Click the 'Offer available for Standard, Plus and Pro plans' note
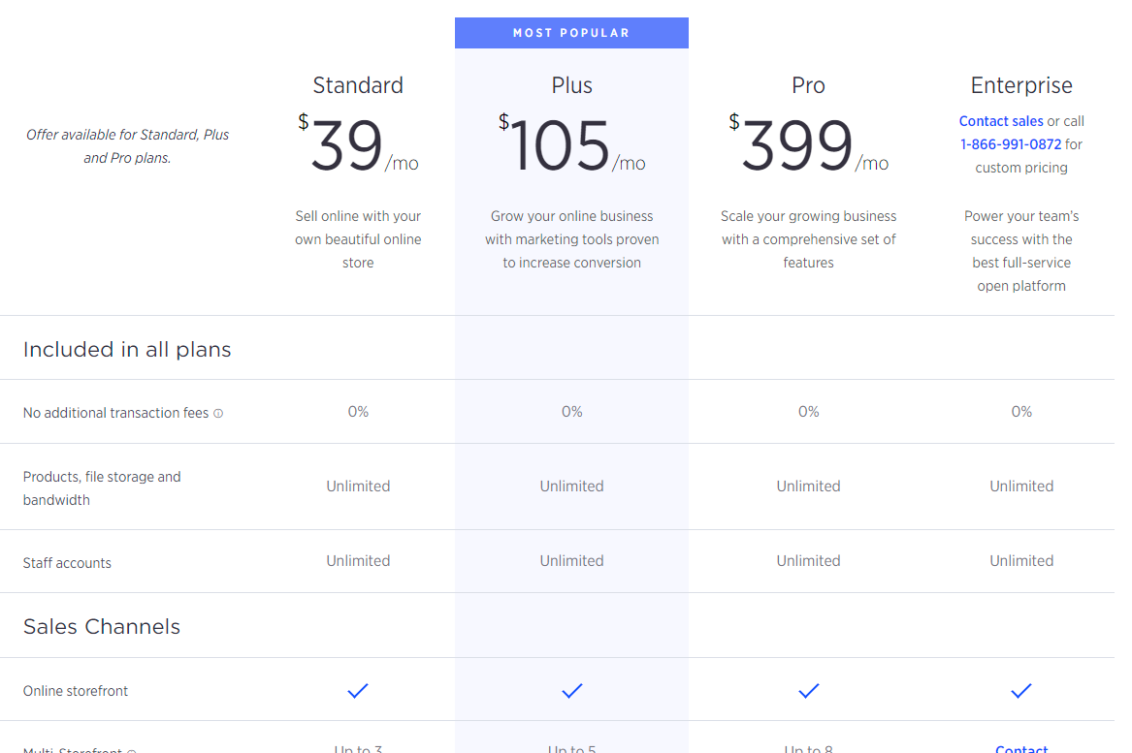 tap(127, 146)
